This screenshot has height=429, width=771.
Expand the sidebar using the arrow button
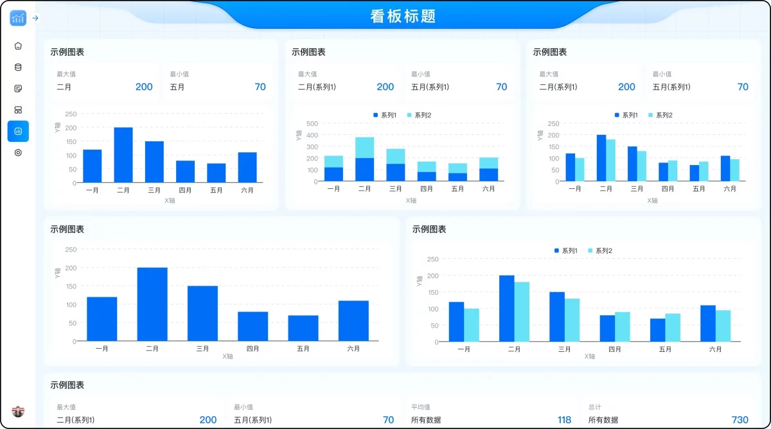pyautogui.click(x=35, y=18)
